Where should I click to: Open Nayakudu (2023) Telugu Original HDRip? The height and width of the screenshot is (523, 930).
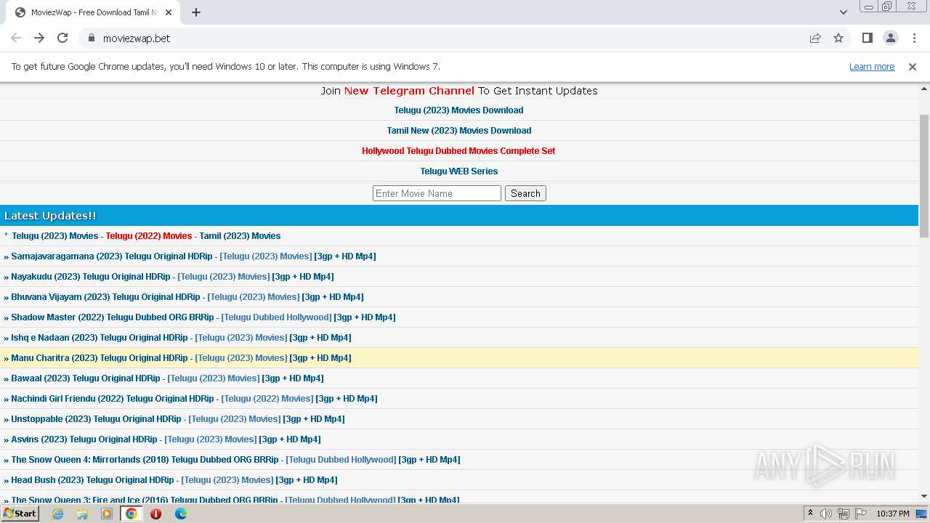tap(91, 277)
